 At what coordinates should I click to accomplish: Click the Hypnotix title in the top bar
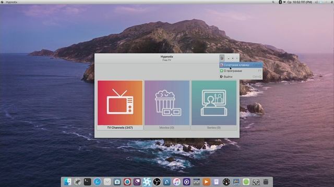click(x=11, y=2)
